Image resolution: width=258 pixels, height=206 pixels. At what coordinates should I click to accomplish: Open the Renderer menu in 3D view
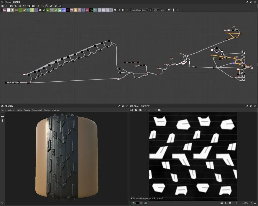pos(55,110)
